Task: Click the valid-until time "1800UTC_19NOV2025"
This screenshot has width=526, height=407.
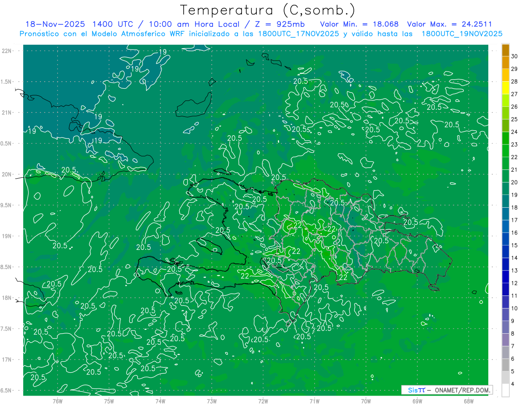Action: click(462, 34)
